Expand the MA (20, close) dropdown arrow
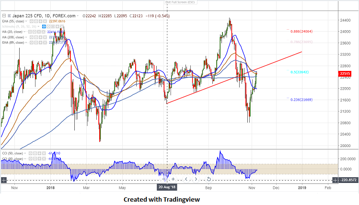 (24, 32)
